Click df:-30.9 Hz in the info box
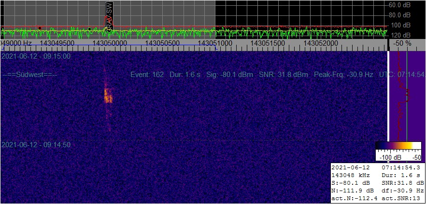Image resolution: width=426 pixels, height=204 pixels. point(403,190)
